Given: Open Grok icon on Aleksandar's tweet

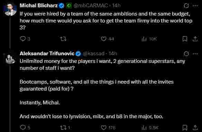Looking at the screenshot, I should click(186, 54).
